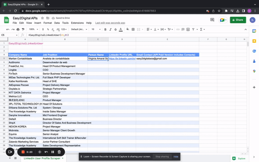Click the Name Box showing C5
259x162 pixels.
(x=9, y=35)
